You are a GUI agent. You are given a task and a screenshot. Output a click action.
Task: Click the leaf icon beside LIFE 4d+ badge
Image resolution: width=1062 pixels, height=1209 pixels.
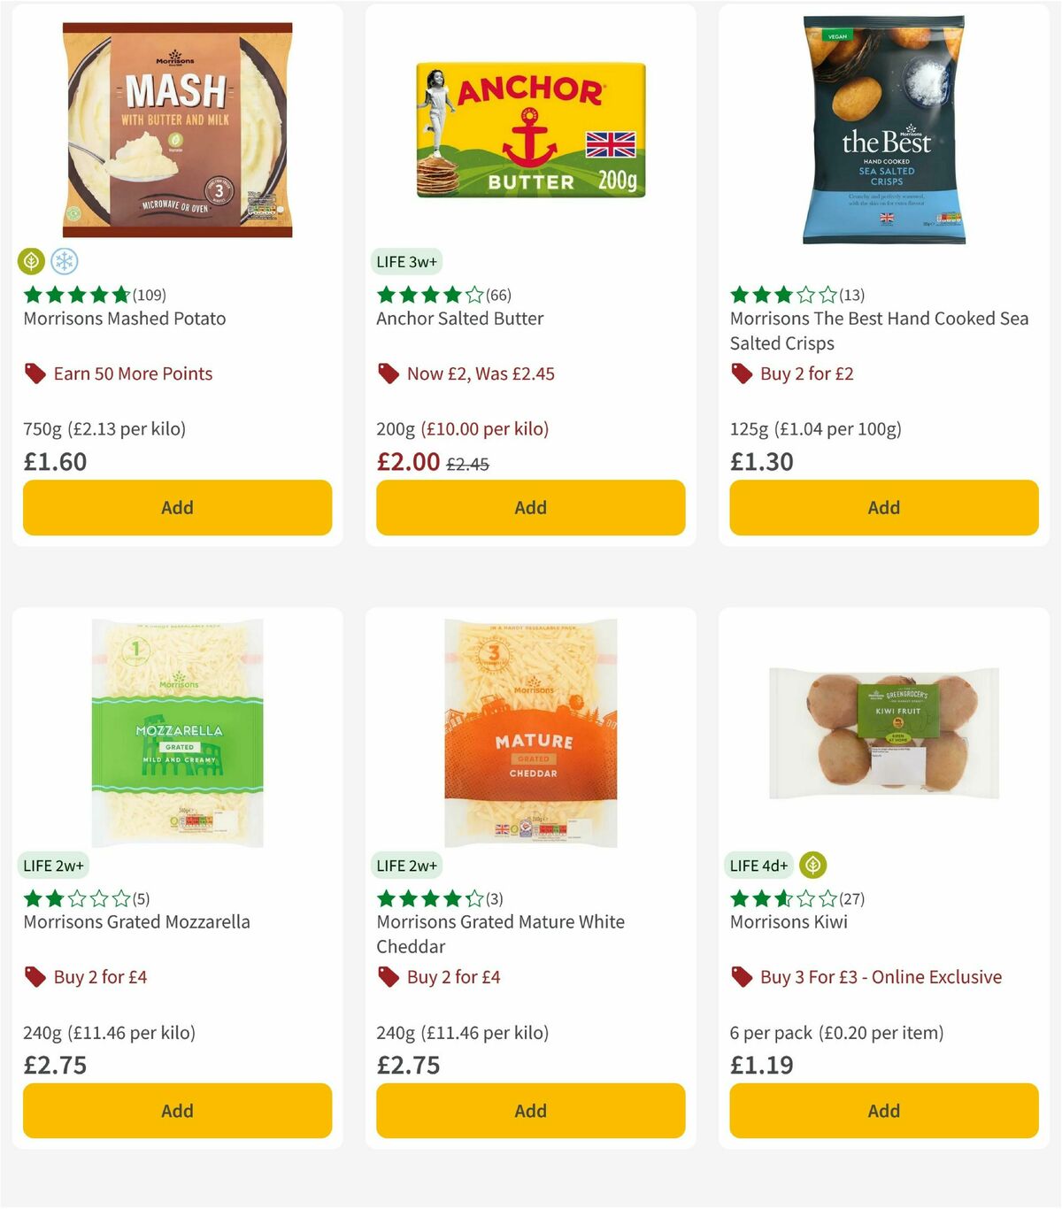[x=811, y=865]
